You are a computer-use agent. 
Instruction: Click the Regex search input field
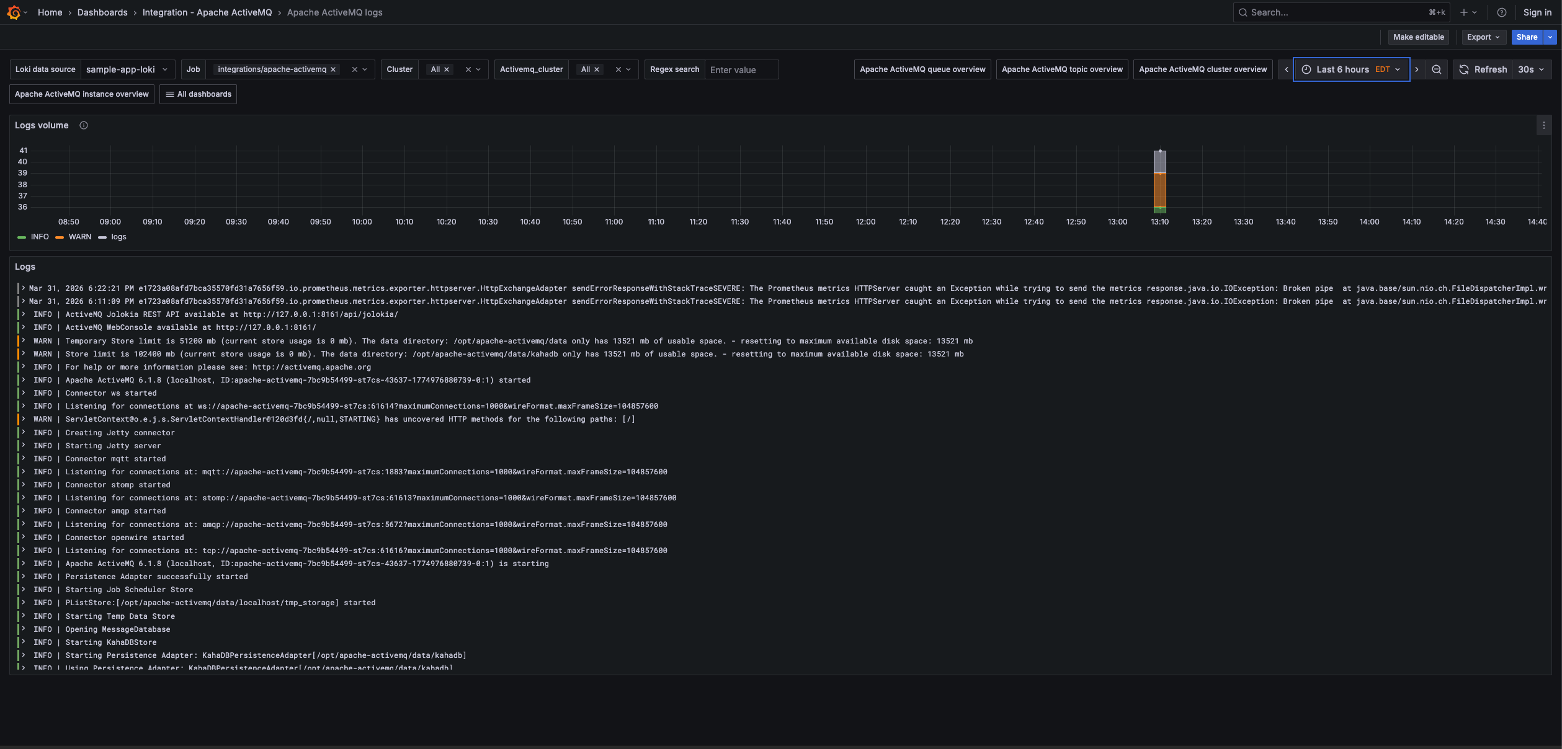click(x=741, y=70)
